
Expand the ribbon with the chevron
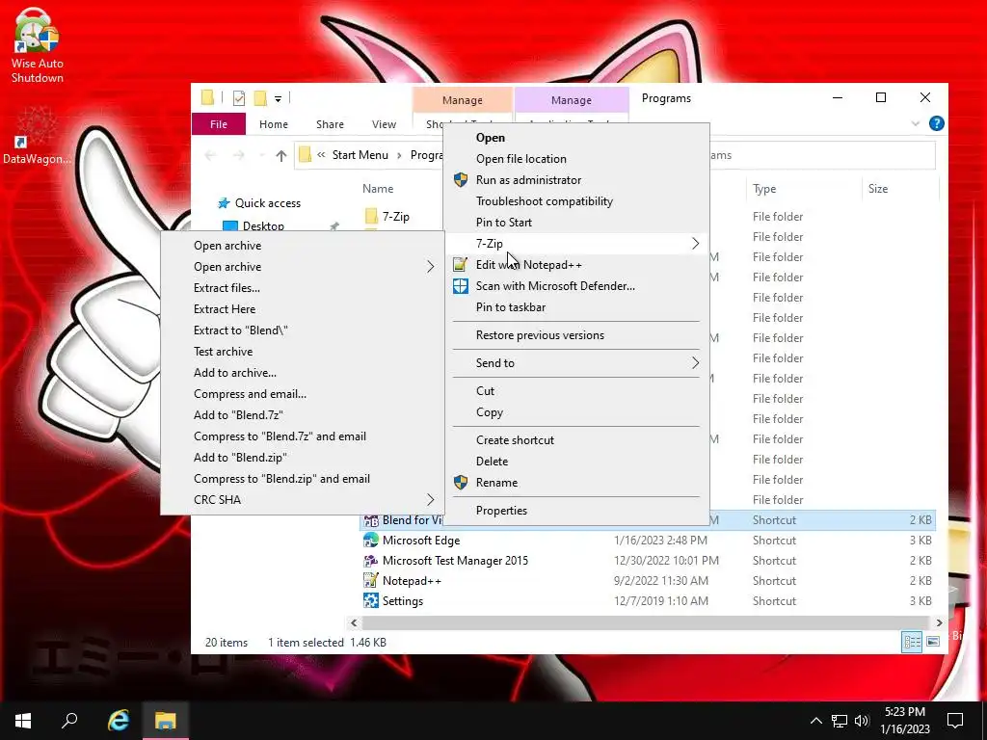tap(916, 124)
